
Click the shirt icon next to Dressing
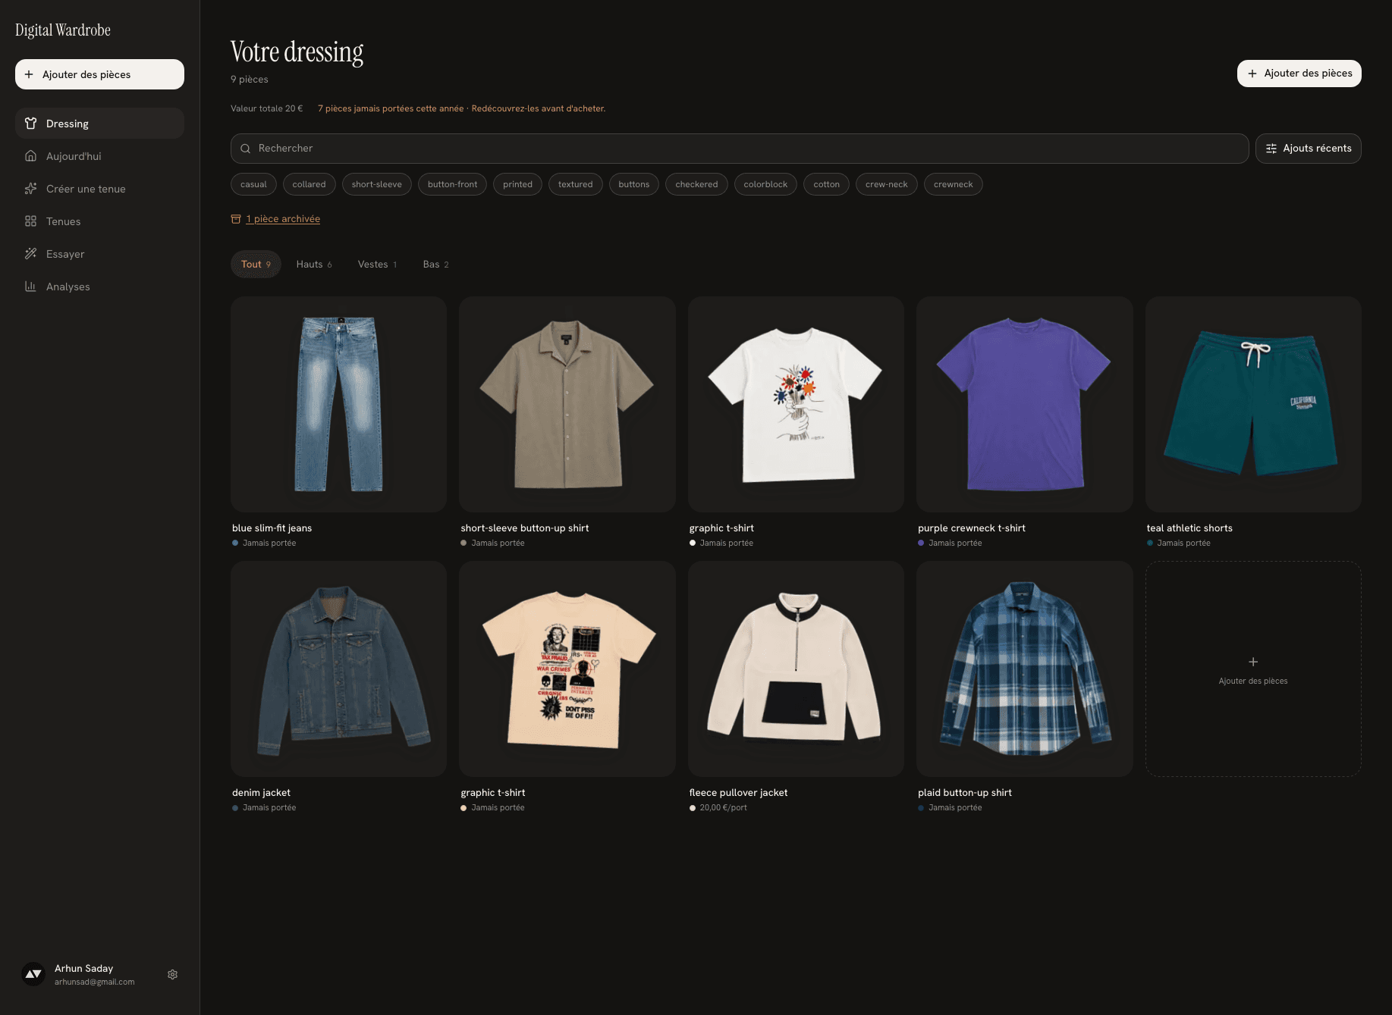tap(30, 124)
